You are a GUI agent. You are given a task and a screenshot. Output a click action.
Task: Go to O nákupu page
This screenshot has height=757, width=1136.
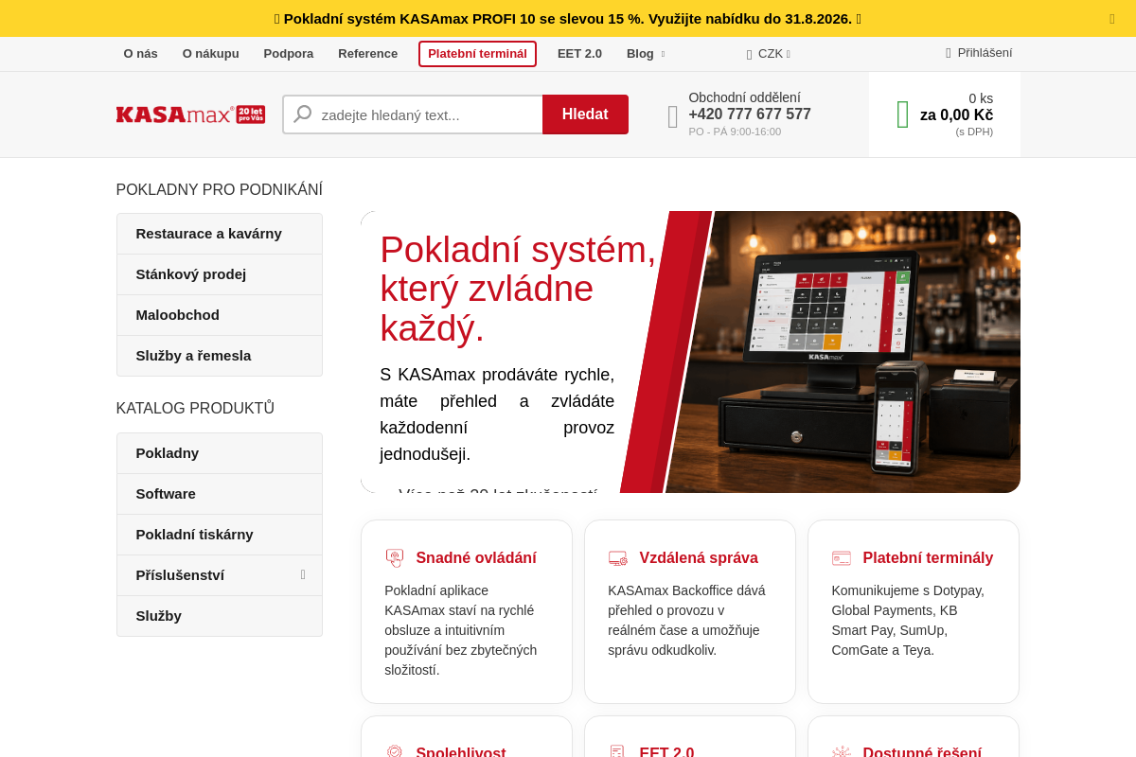(x=211, y=54)
